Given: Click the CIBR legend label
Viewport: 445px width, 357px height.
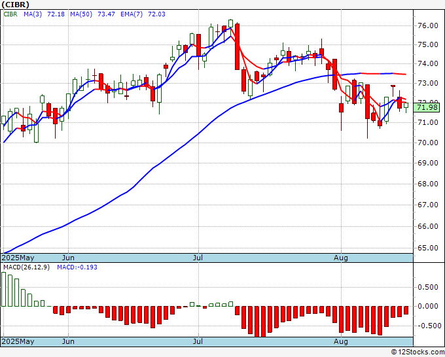Looking at the screenshot, I should [10, 14].
